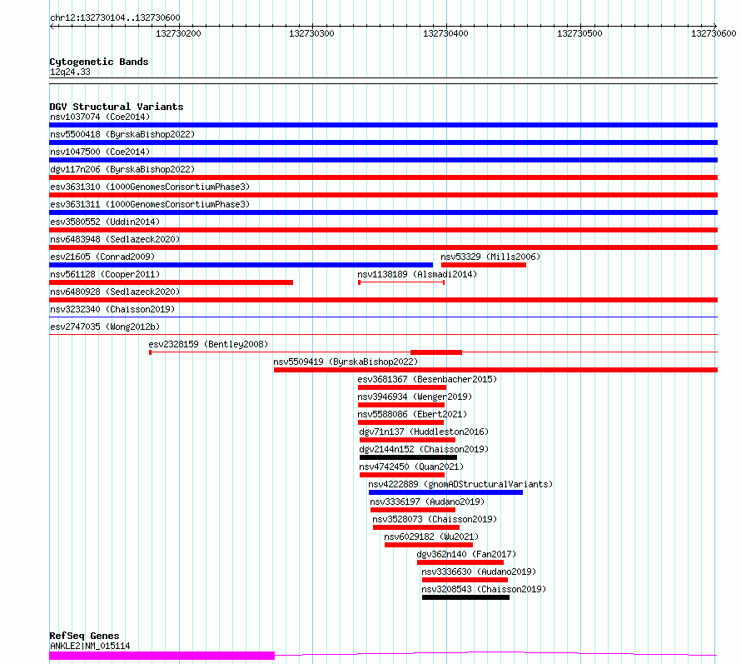Select esv3580552 (Uddin2014) variant label
741x664 pixels.
pos(105,222)
